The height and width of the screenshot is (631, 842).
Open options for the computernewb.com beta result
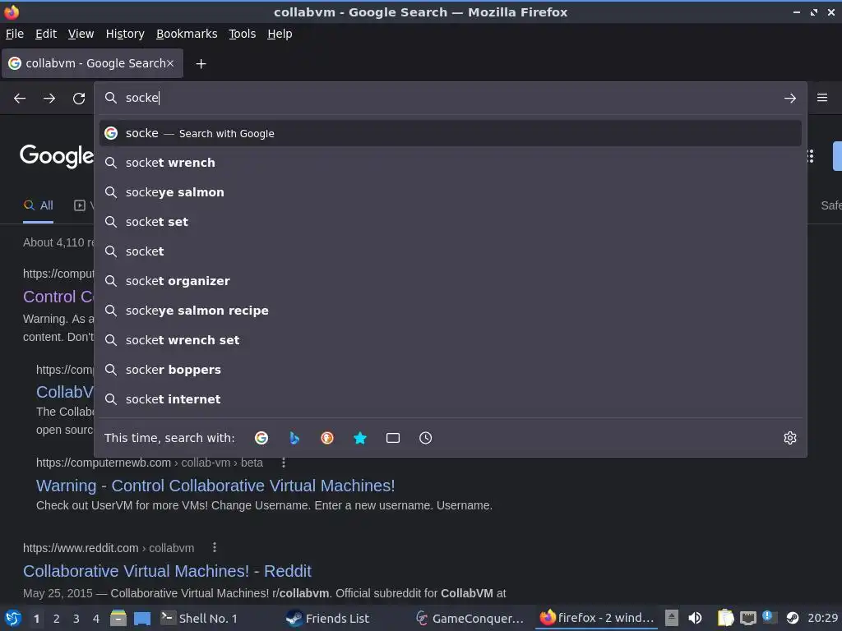coord(284,463)
